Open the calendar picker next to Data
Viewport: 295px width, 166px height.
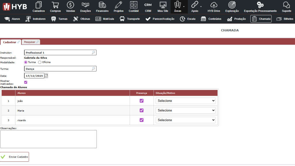point(46,76)
